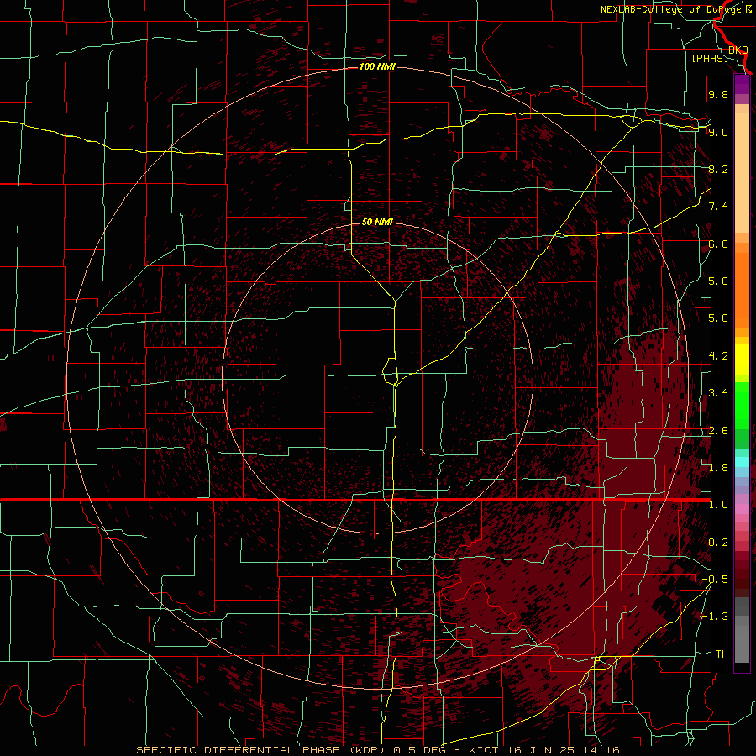Click the green band of the color bar
Viewport: 756px width, 756px height.
coord(742,407)
